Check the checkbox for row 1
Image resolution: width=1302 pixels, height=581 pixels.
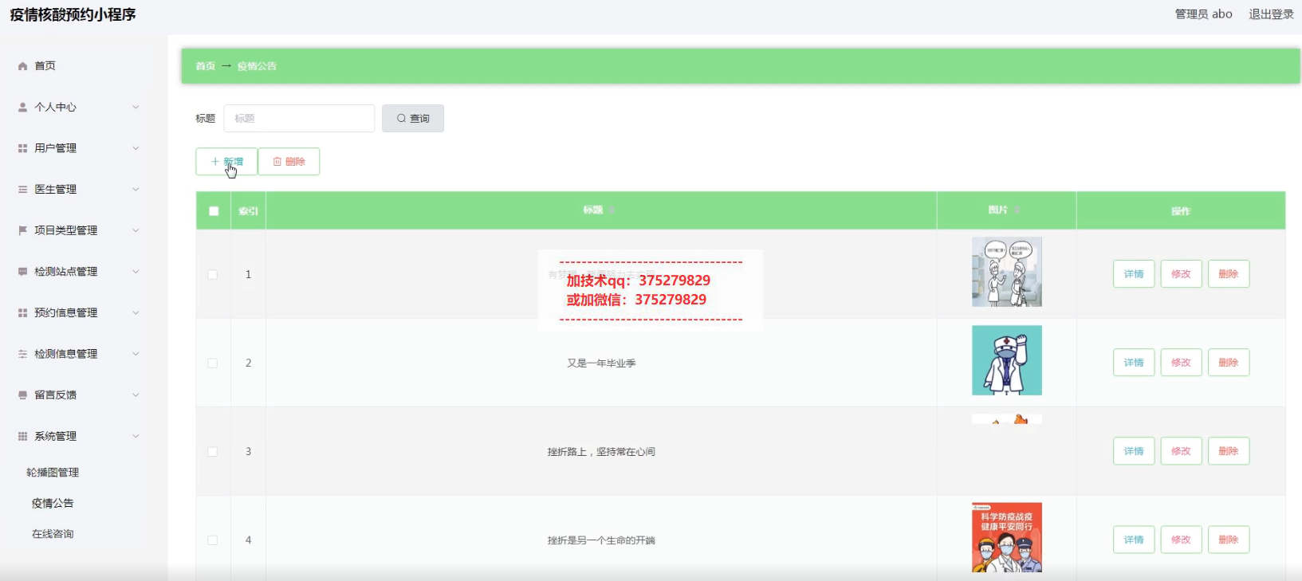pos(213,274)
